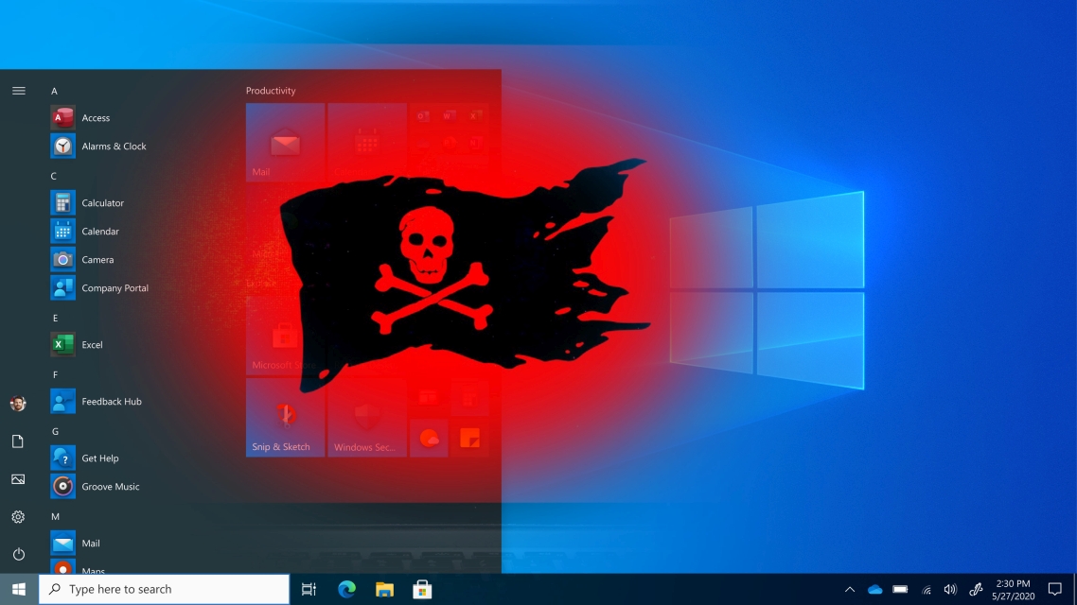1077x605 pixels.
Task: Select Get Help in the app list
Action: [99, 458]
